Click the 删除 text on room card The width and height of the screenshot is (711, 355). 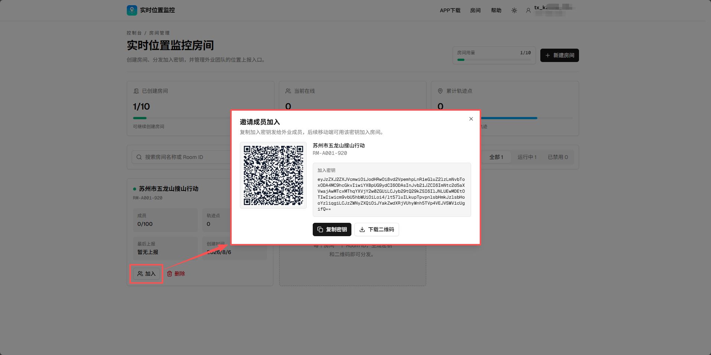180,274
